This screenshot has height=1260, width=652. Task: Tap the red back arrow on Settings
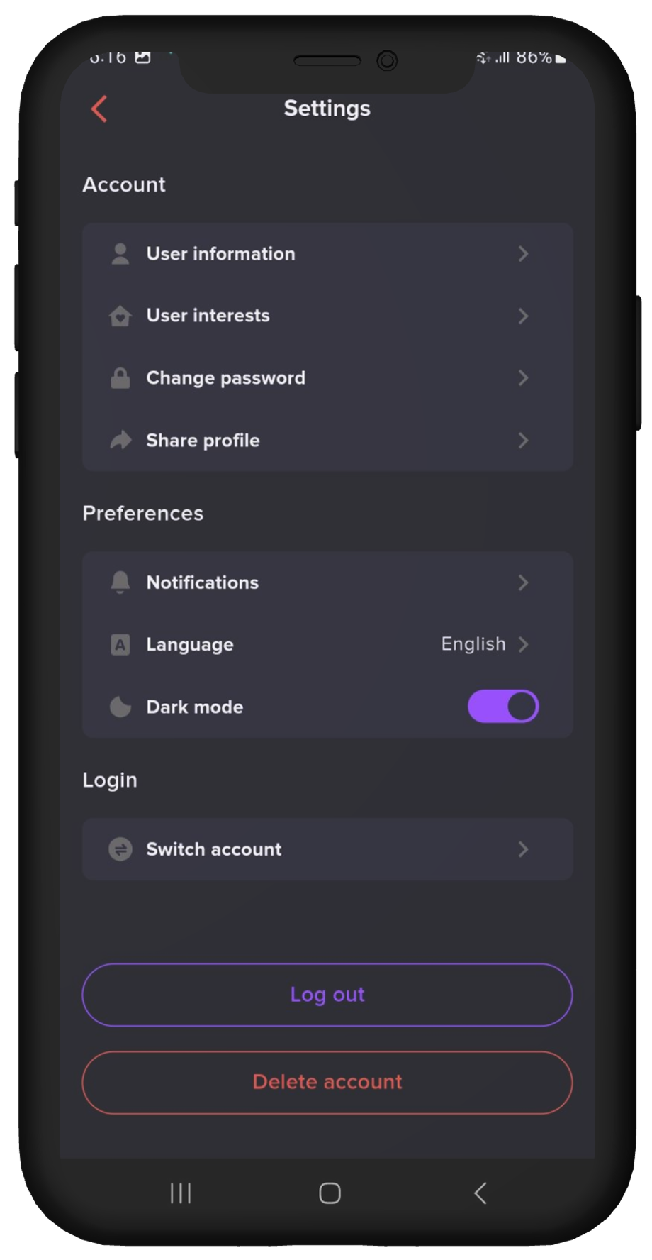(x=99, y=109)
